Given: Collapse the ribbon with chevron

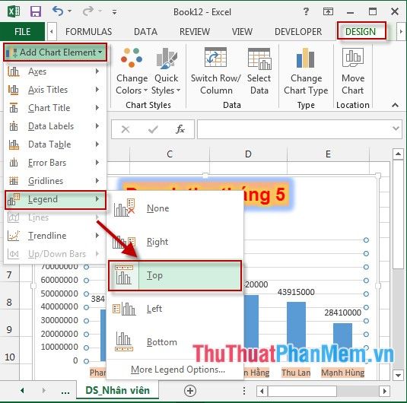Looking at the screenshot, I should tap(395, 105).
